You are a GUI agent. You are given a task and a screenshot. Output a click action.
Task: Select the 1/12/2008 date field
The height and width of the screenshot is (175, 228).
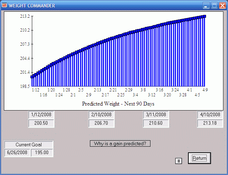coord(41,115)
